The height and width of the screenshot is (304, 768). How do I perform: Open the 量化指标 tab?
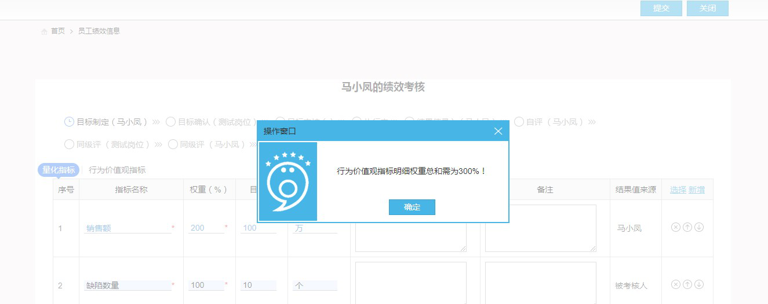pyautogui.click(x=59, y=170)
